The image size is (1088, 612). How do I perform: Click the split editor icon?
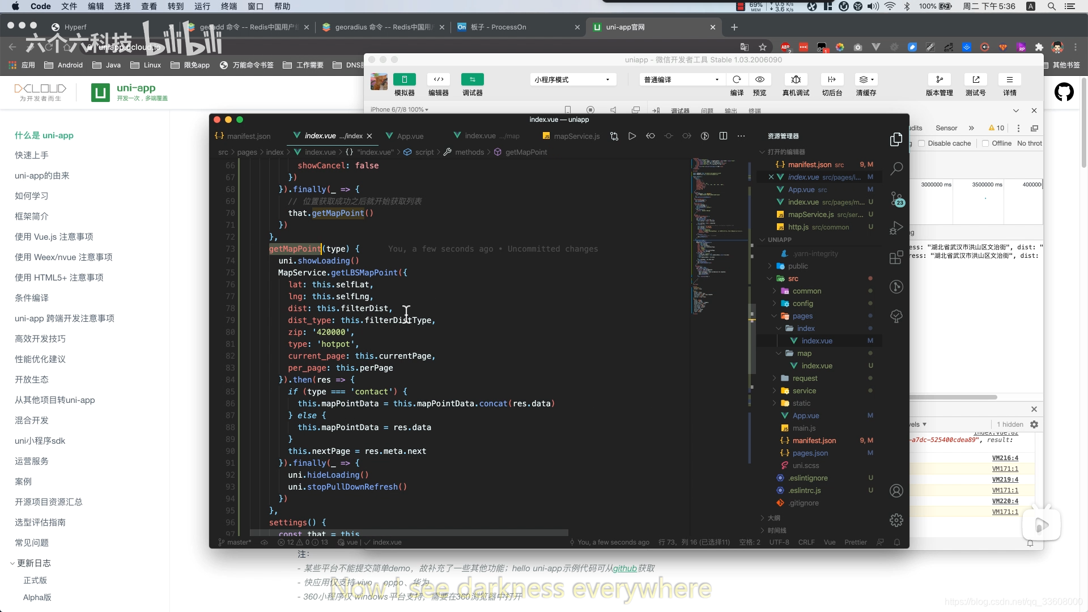click(x=723, y=136)
